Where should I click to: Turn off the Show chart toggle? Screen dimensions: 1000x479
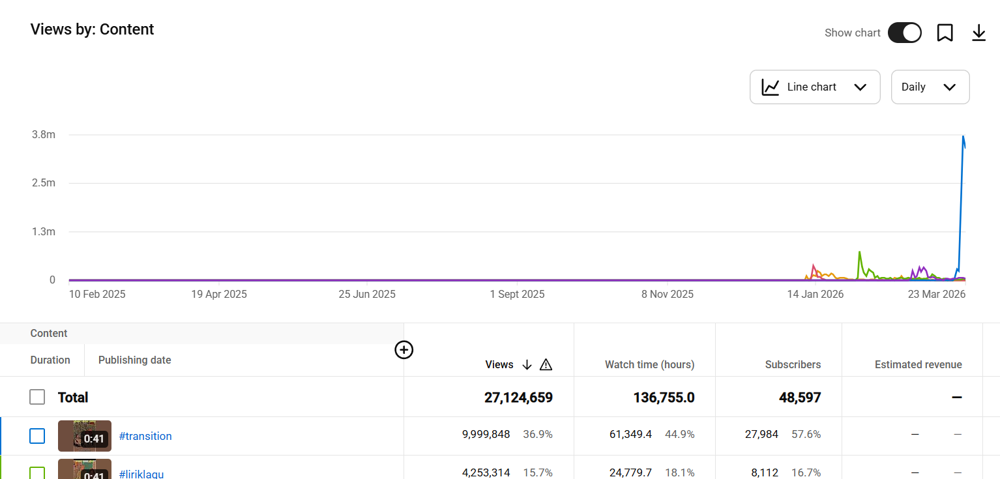tap(904, 33)
